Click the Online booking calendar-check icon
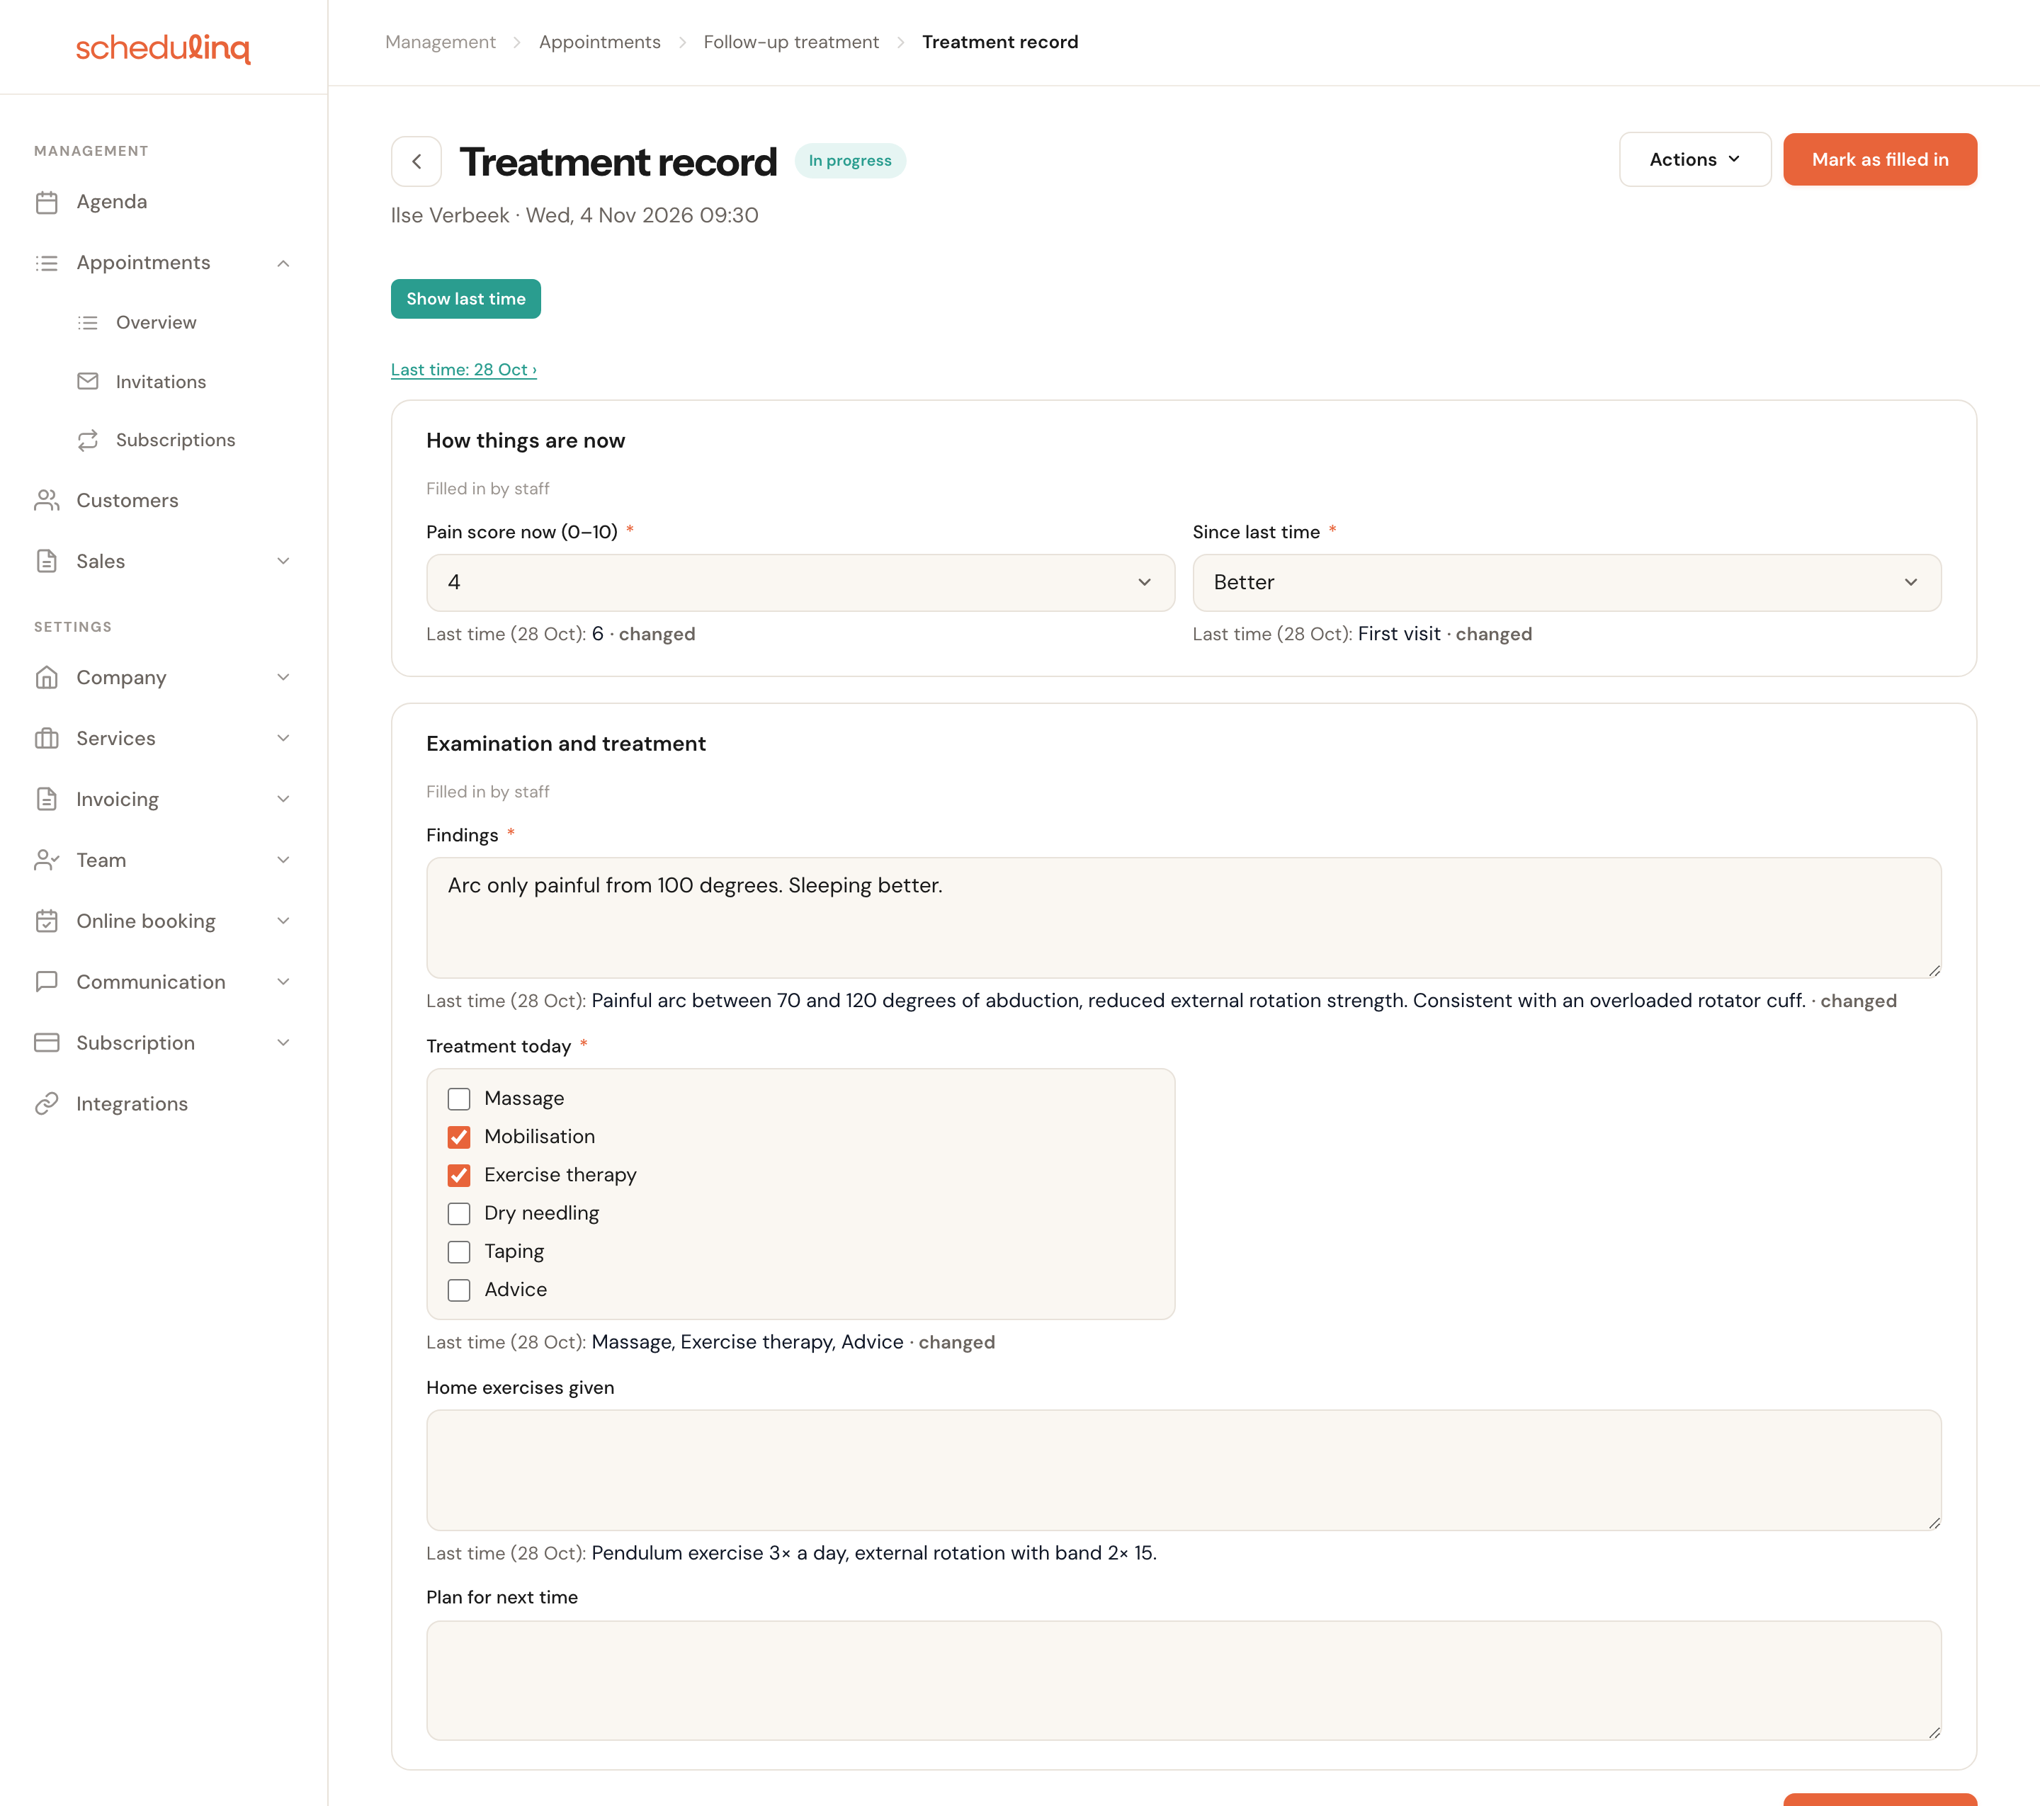The height and width of the screenshot is (1806, 2040). (x=47, y=921)
